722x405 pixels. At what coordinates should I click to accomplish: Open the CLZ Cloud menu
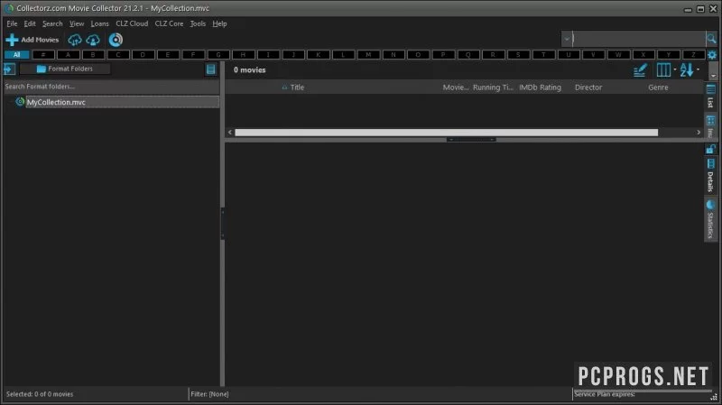[132, 23]
